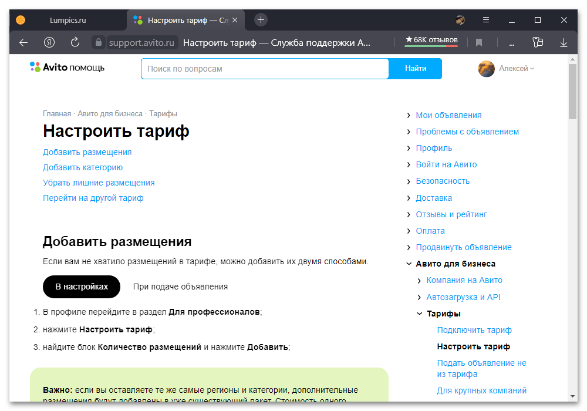Click browser profile avatar in title bar
Image resolution: width=587 pixels, height=411 pixels.
click(460, 20)
